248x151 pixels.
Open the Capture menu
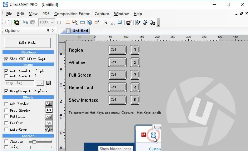coord(102,14)
